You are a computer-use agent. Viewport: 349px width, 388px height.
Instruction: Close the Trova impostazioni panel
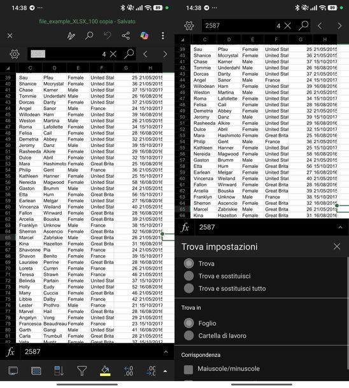(x=337, y=246)
